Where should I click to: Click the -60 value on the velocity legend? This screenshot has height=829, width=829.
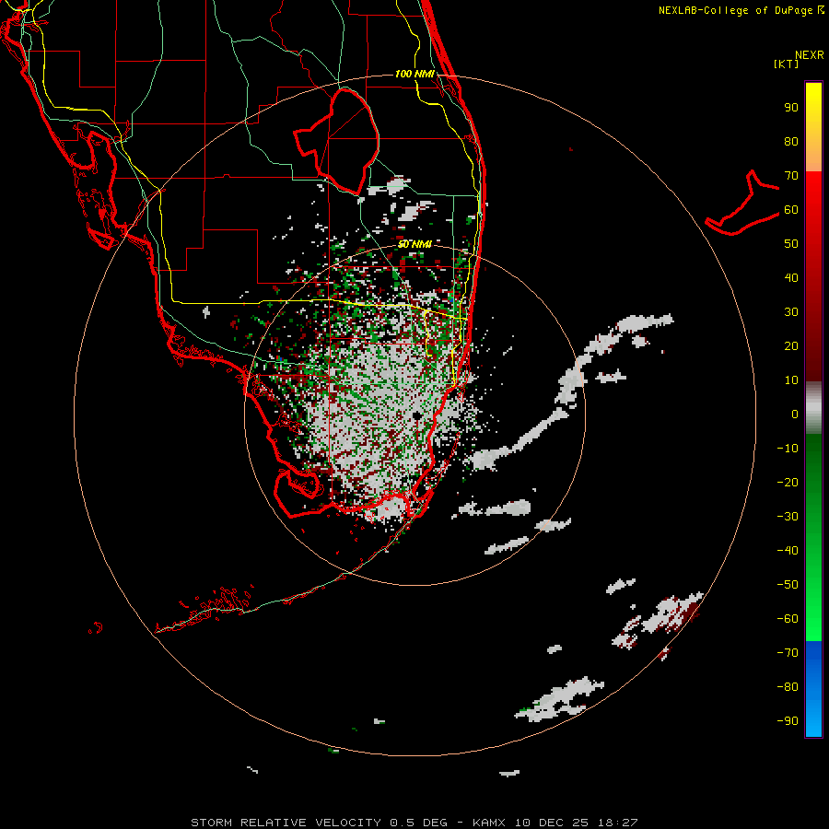788,619
